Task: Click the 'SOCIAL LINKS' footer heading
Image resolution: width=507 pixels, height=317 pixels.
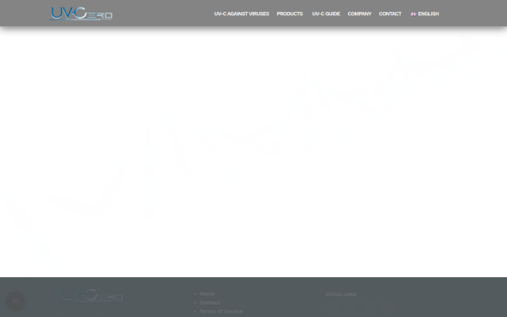Action: tap(341, 294)
